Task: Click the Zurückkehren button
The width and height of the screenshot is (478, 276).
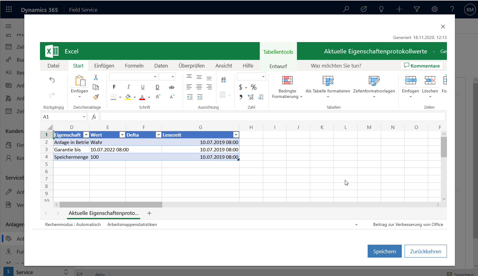Action: 425,251
